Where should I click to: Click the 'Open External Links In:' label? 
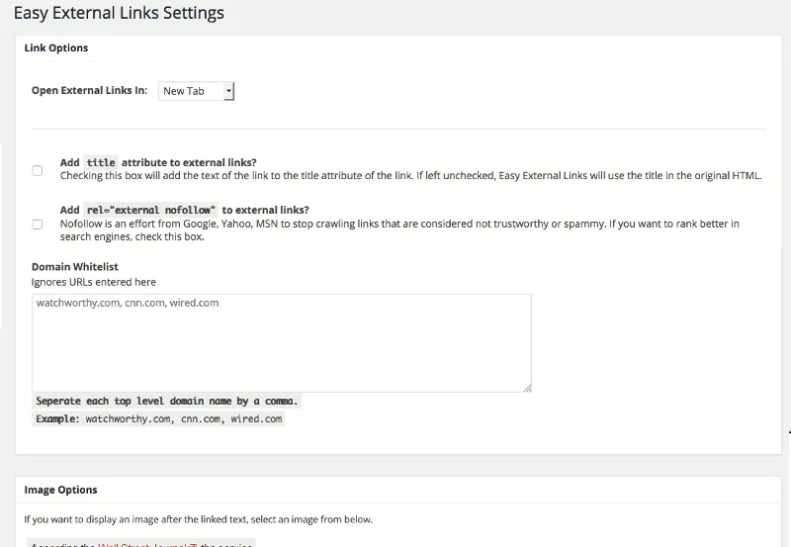click(89, 90)
